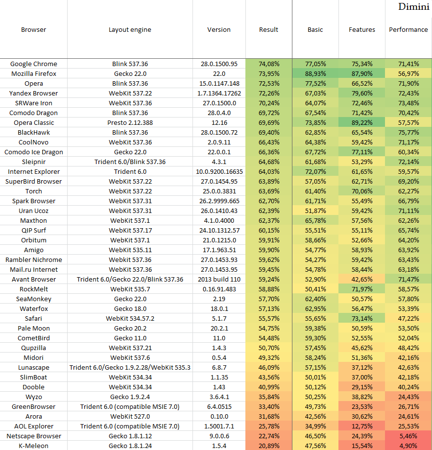Select the Internet Explorer browser name
The image size is (432, 450).
pyautogui.click(x=33, y=171)
